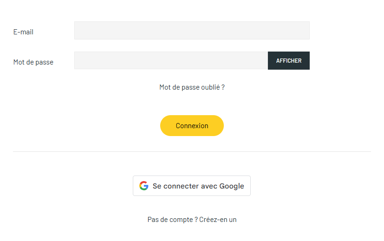Focus the E-mail input field
The image size is (384, 241).
point(192,31)
